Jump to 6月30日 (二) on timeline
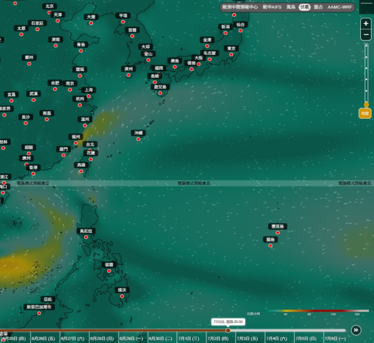The height and width of the screenshot is (343, 374). coord(161,339)
